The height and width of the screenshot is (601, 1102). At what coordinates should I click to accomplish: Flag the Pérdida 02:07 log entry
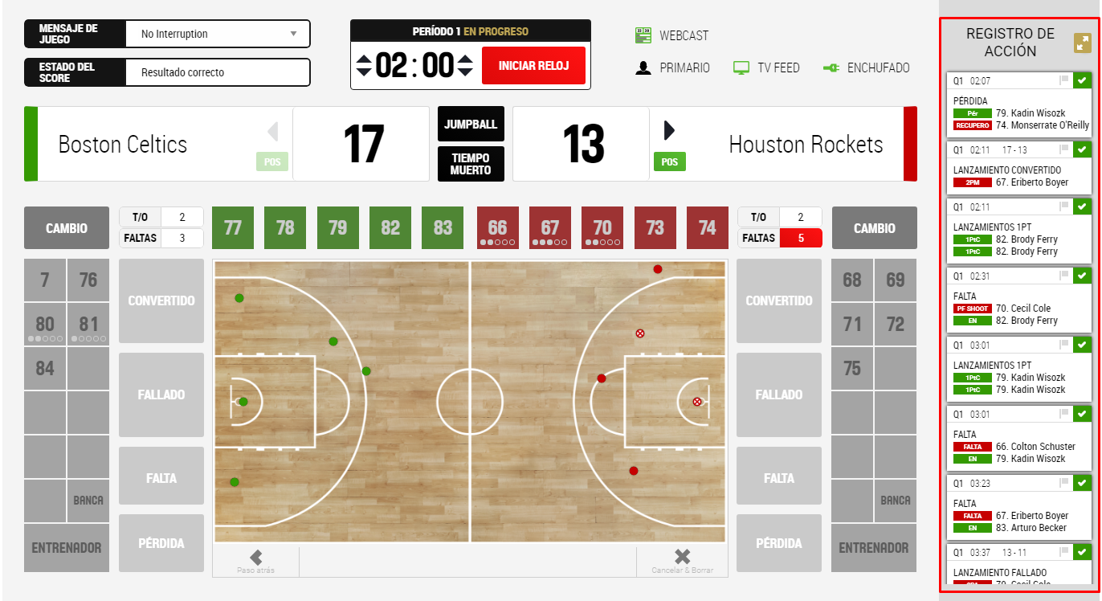(1064, 80)
